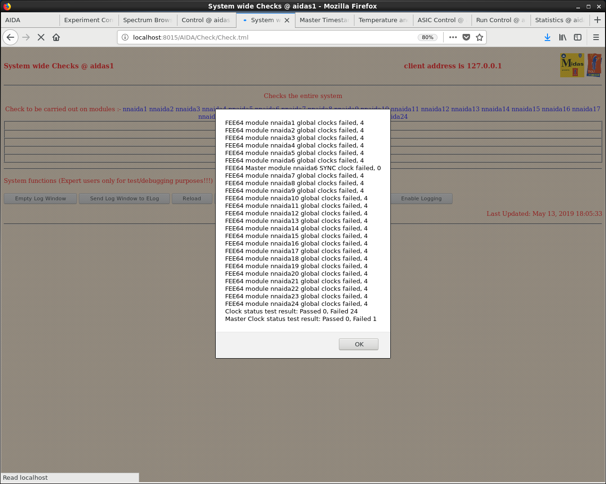Image resolution: width=606 pixels, height=484 pixels.
Task: Reset zoom via the 80% badge
Action: click(x=428, y=37)
